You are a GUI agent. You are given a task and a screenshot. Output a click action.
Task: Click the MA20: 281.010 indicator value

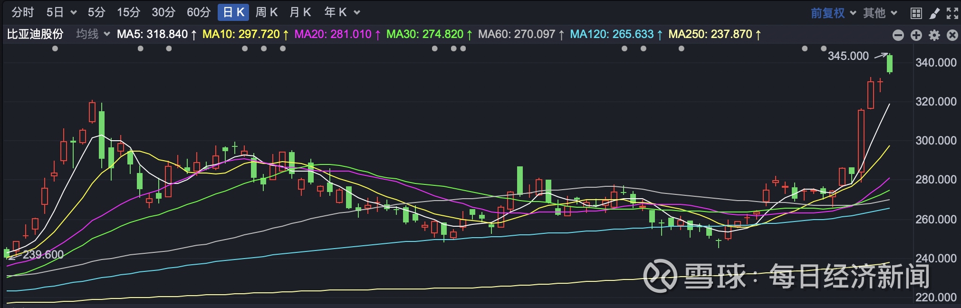pyautogui.click(x=337, y=34)
